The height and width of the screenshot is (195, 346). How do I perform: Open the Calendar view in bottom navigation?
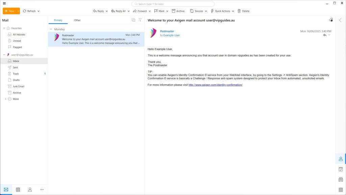click(x=18, y=190)
